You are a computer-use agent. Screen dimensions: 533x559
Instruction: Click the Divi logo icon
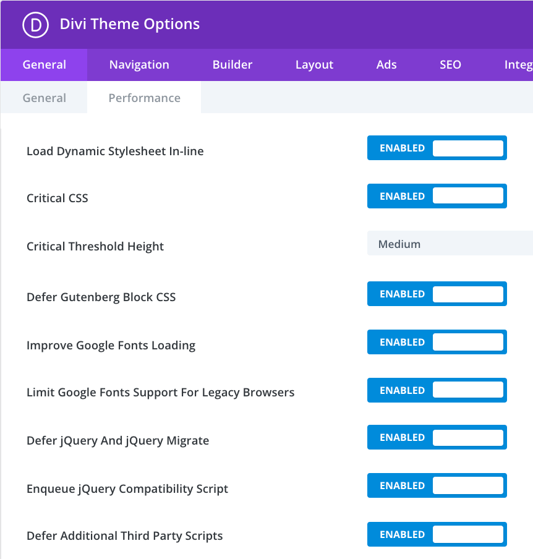point(35,25)
